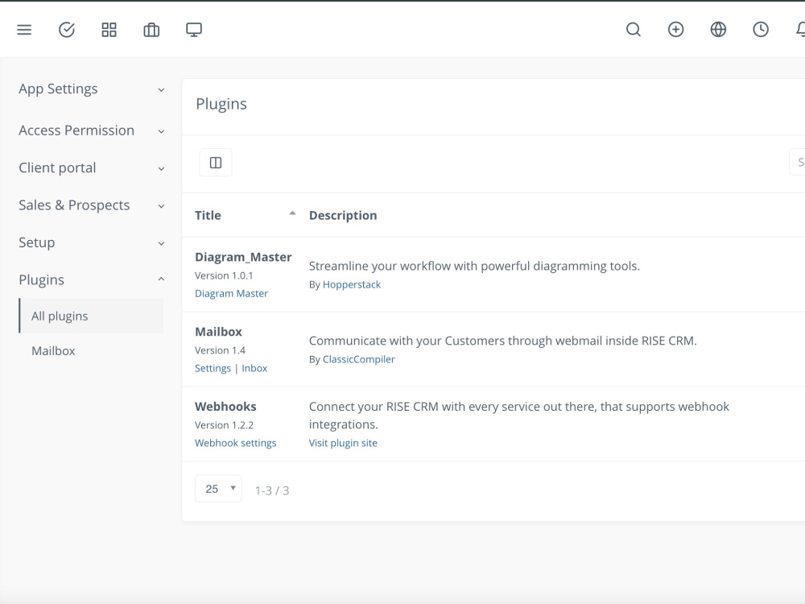Collapse Plugins sidebar section
The image size is (805, 604).
92,280
